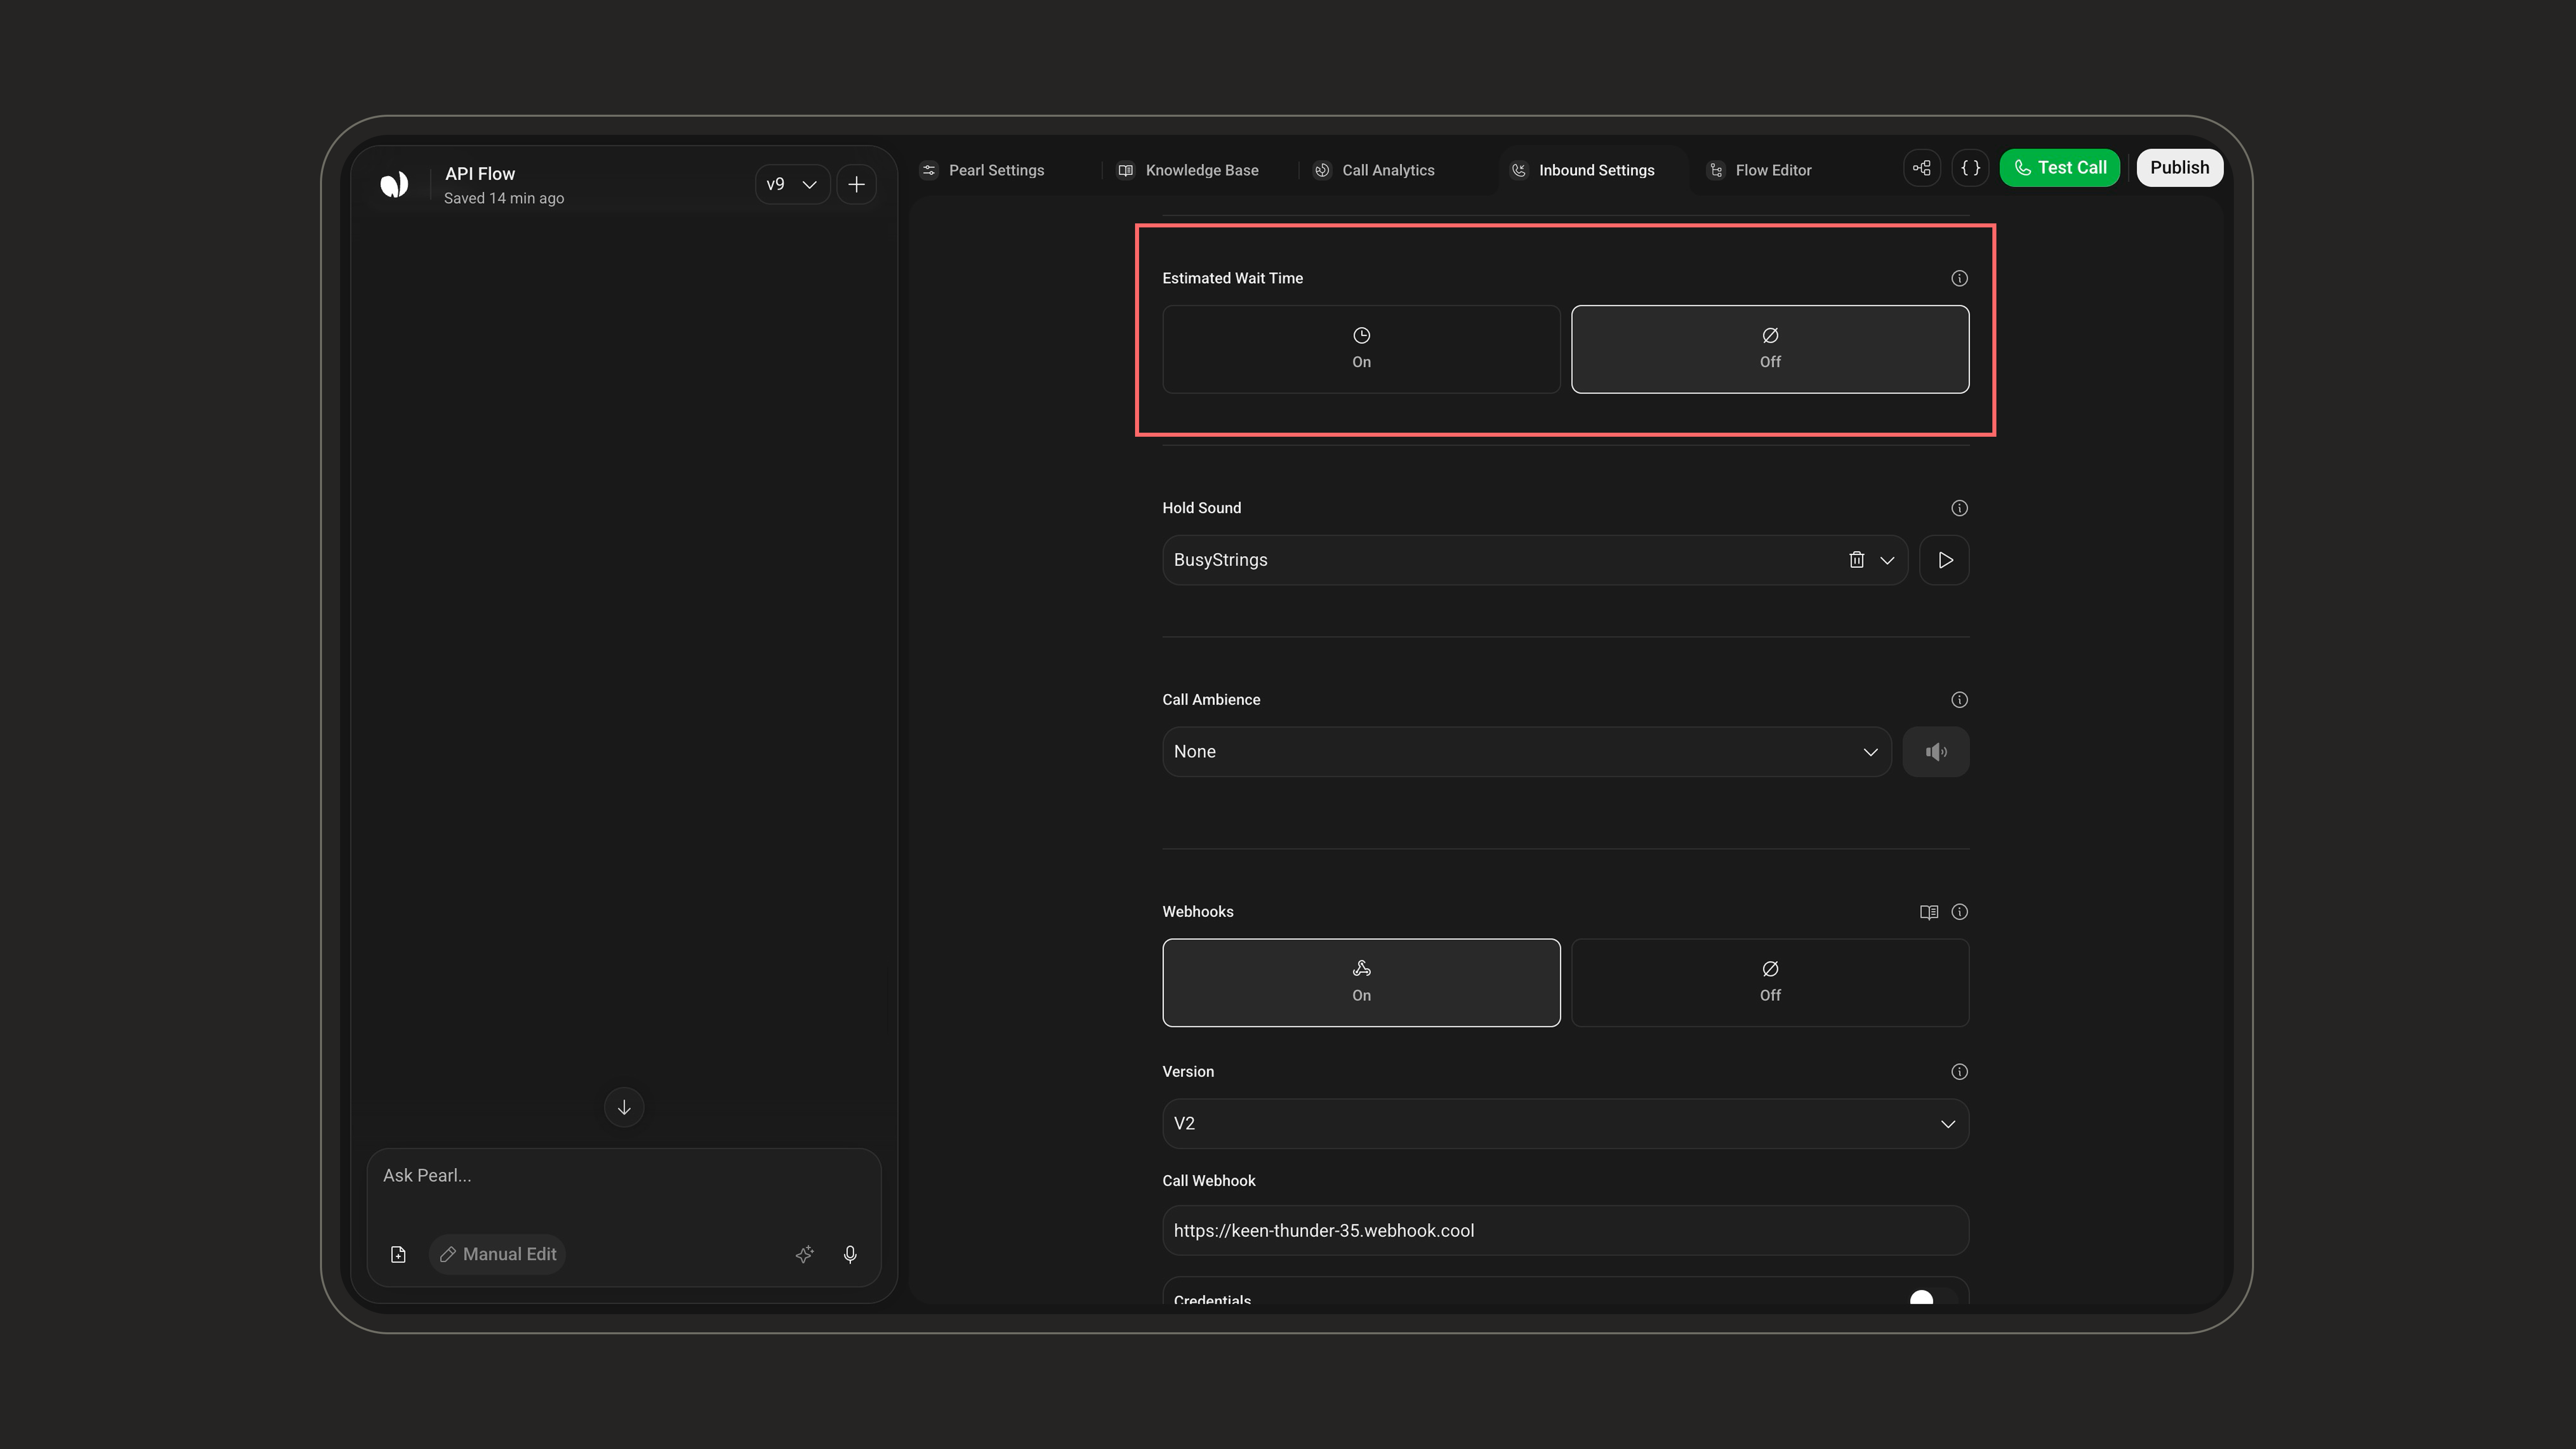Set Webhooks to Off
This screenshot has width=2576, height=1449.
(x=1770, y=982)
